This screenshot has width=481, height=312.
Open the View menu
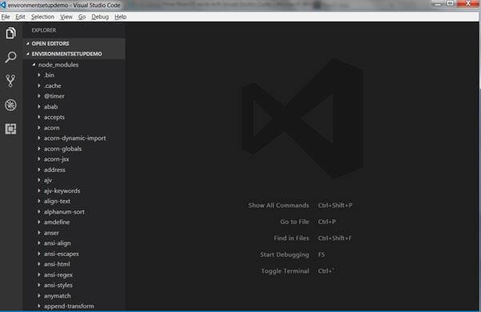tap(66, 17)
